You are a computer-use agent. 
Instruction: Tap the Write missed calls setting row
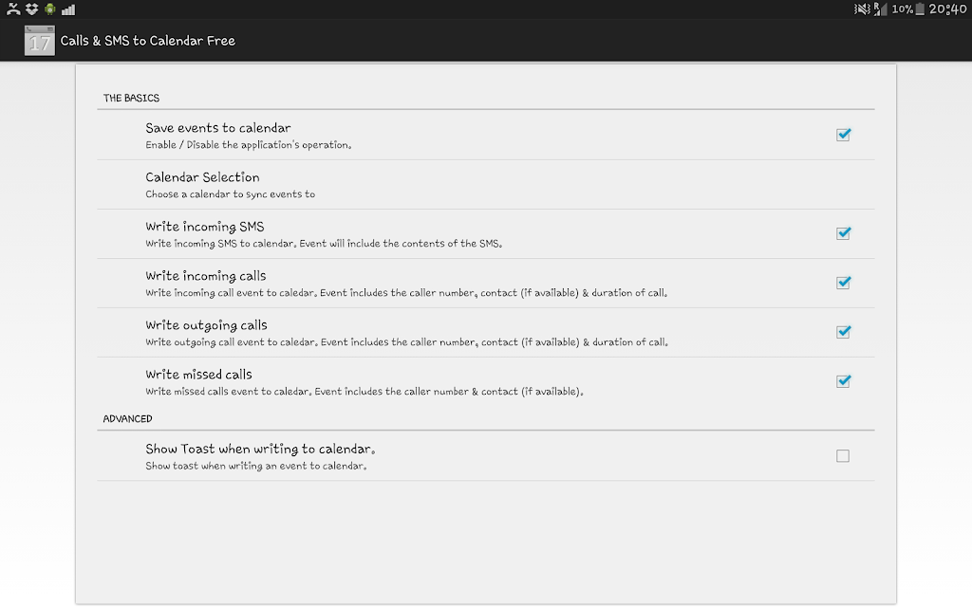pos(485,381)
